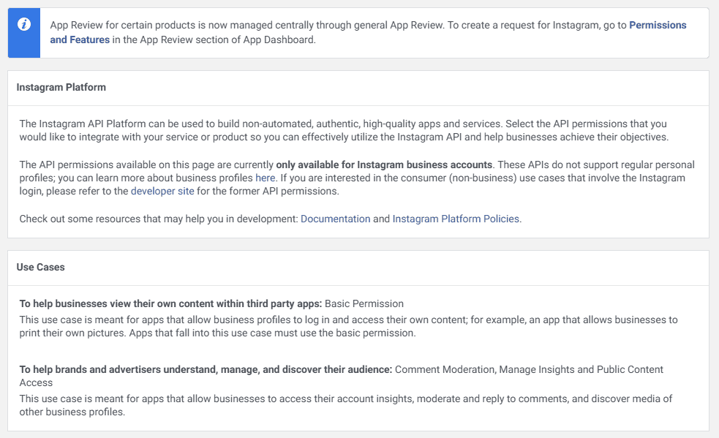Click the blue info icon in the banner

(24, 25)
